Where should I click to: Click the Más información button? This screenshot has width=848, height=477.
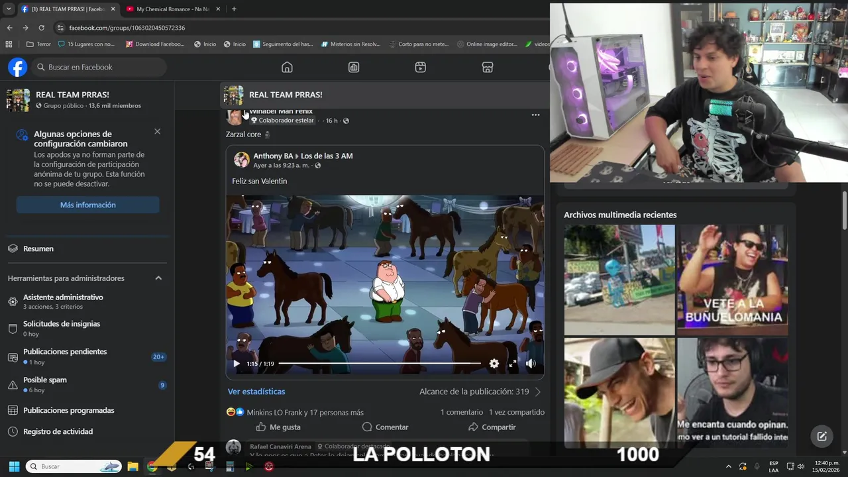click(87, 205)
